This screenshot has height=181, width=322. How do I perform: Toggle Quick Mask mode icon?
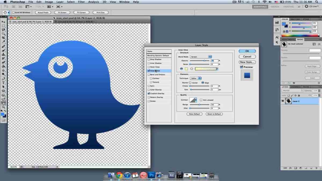tap(3, 120)
